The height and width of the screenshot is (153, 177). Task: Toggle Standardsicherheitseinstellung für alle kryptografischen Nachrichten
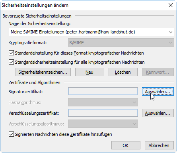pos(11,62)
